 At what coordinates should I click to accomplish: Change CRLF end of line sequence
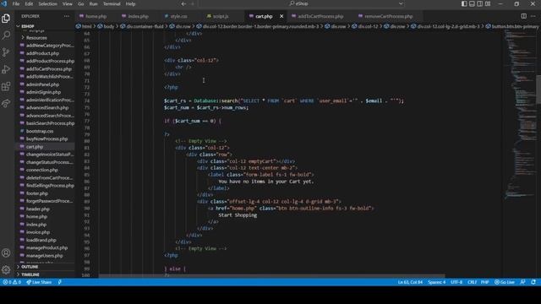pyautogui.click(x=472, y=282)
